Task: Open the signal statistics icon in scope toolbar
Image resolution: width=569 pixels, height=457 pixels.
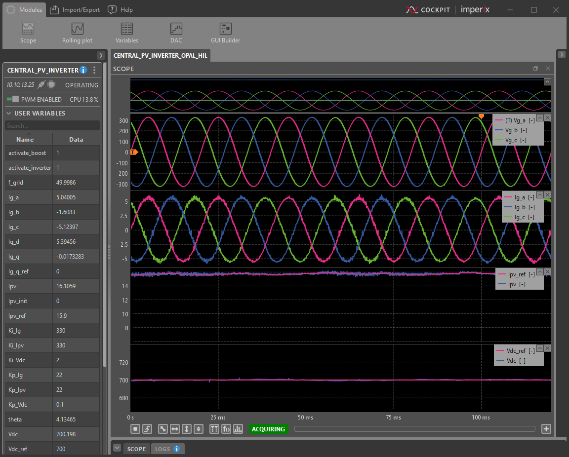Action: (x=238, y=429)
